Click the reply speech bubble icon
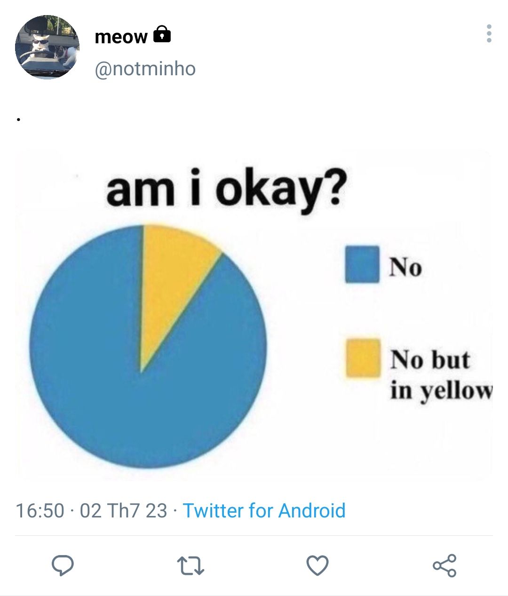The image size is (508, 596). click(63, 565)
